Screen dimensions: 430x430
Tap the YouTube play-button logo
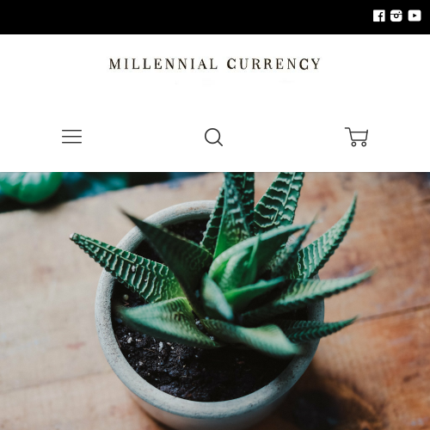click(x=415, y=15)
